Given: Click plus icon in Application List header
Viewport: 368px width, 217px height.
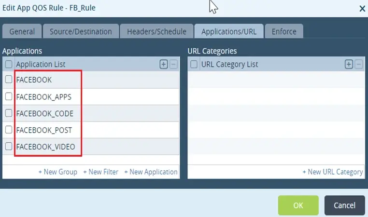Looking at the screenshot, I should pyautogui.click(x=164, y=64).
